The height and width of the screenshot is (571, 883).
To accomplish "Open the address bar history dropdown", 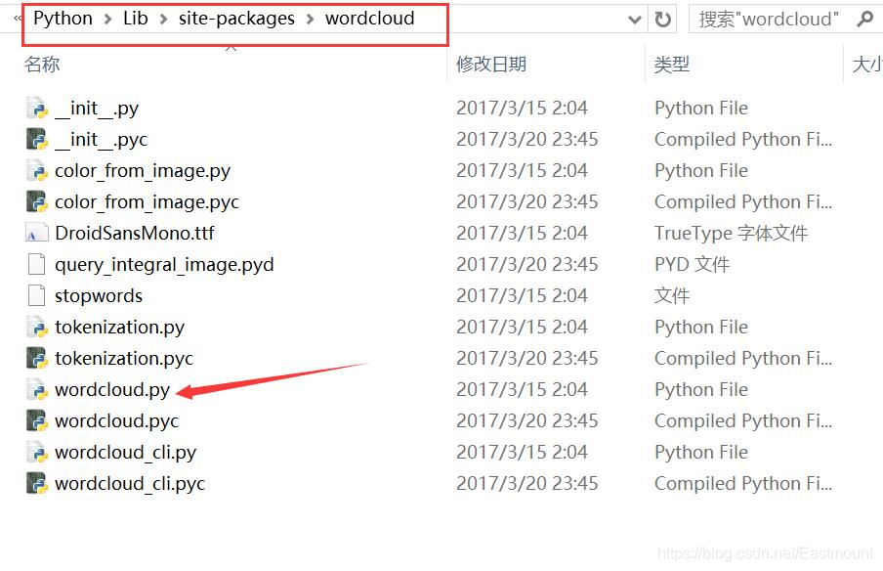I will click(635, 20).
